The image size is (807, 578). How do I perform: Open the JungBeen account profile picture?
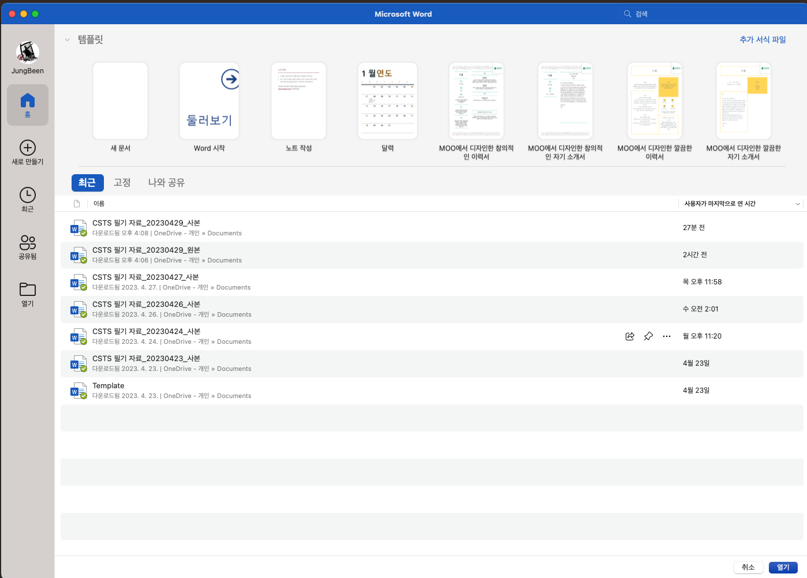(28, 52)
